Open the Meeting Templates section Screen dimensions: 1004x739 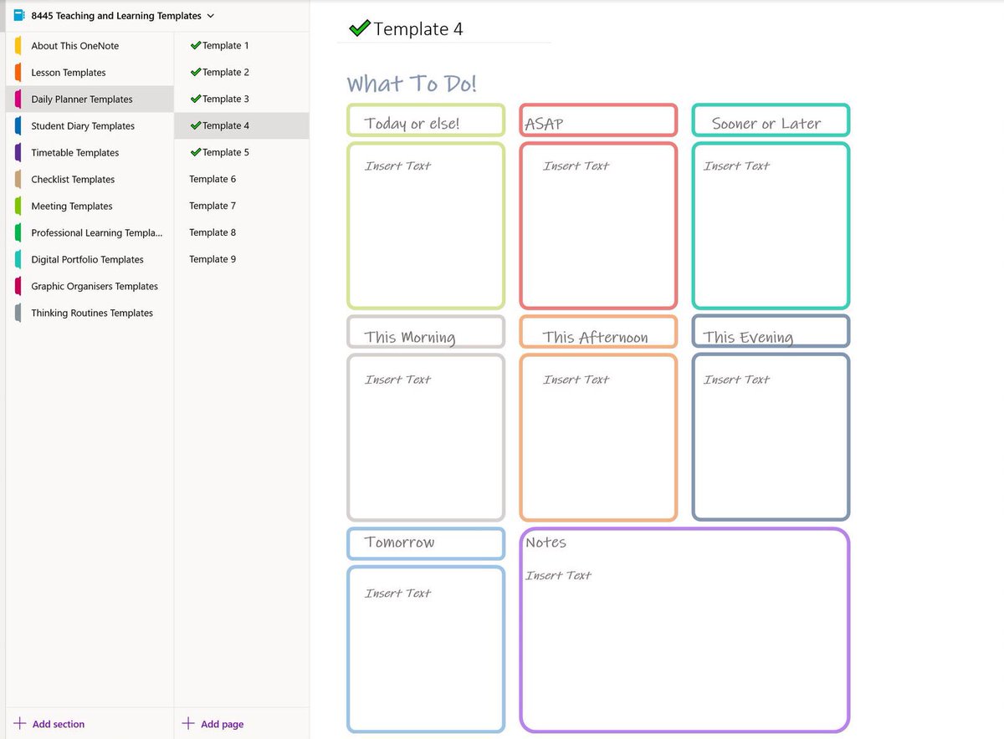(x=90, y=206)
